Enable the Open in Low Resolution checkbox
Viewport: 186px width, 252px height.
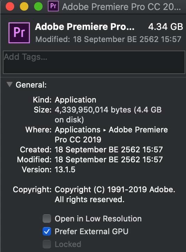(47, 219)
